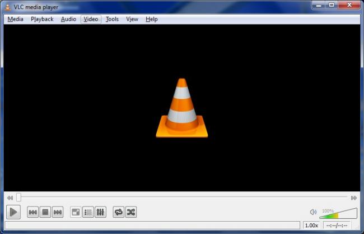Open the Playback menu
This screenshot has height=234, width=364.
(x=42, y=19)
